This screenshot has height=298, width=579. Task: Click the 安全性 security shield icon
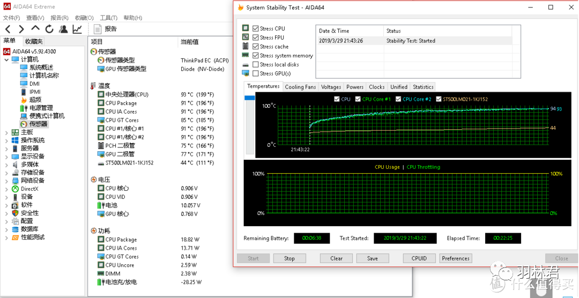point(15,213)
